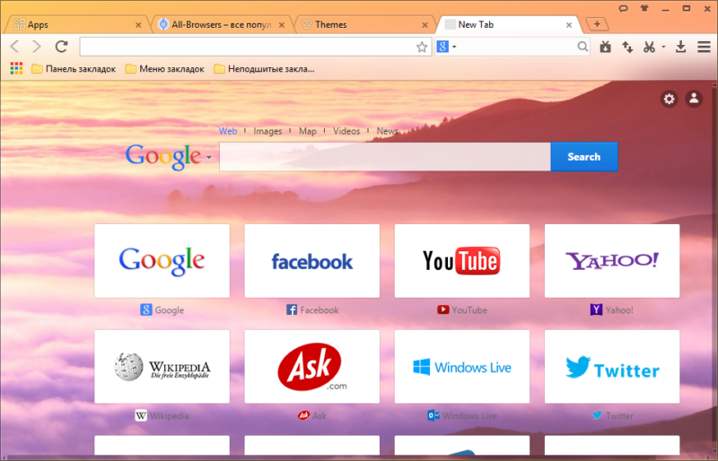
Task: Select the Images search category link
Action: 267,131
